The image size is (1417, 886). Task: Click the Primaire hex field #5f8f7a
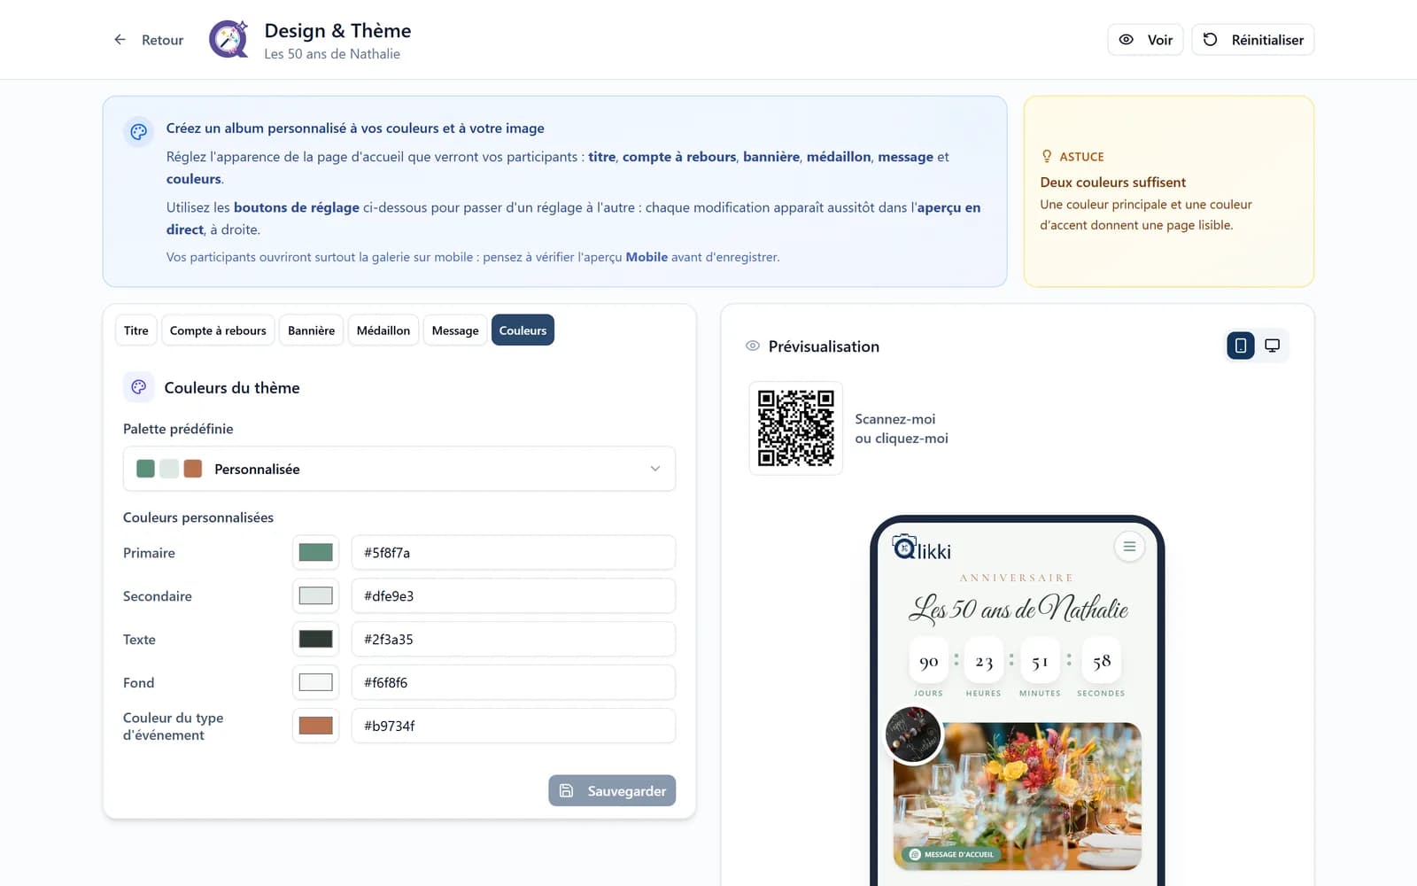click(x=514, y=553)
